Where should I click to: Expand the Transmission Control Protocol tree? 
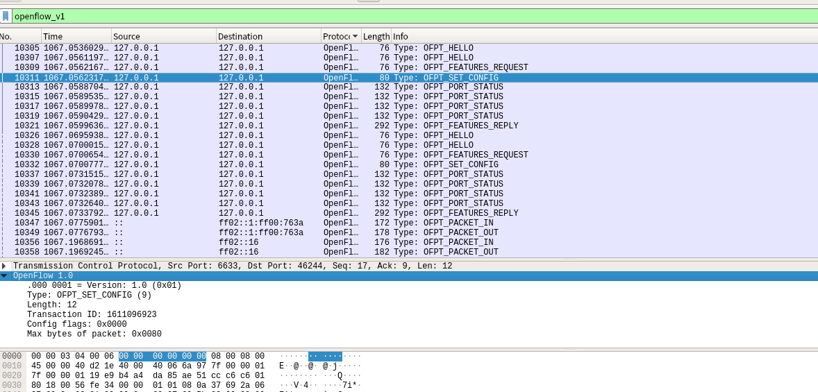(x=3, y=266)
